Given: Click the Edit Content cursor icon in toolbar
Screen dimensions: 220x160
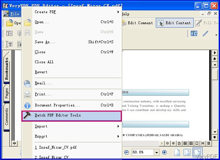Looking at the screenshot, I should point(161,23).
